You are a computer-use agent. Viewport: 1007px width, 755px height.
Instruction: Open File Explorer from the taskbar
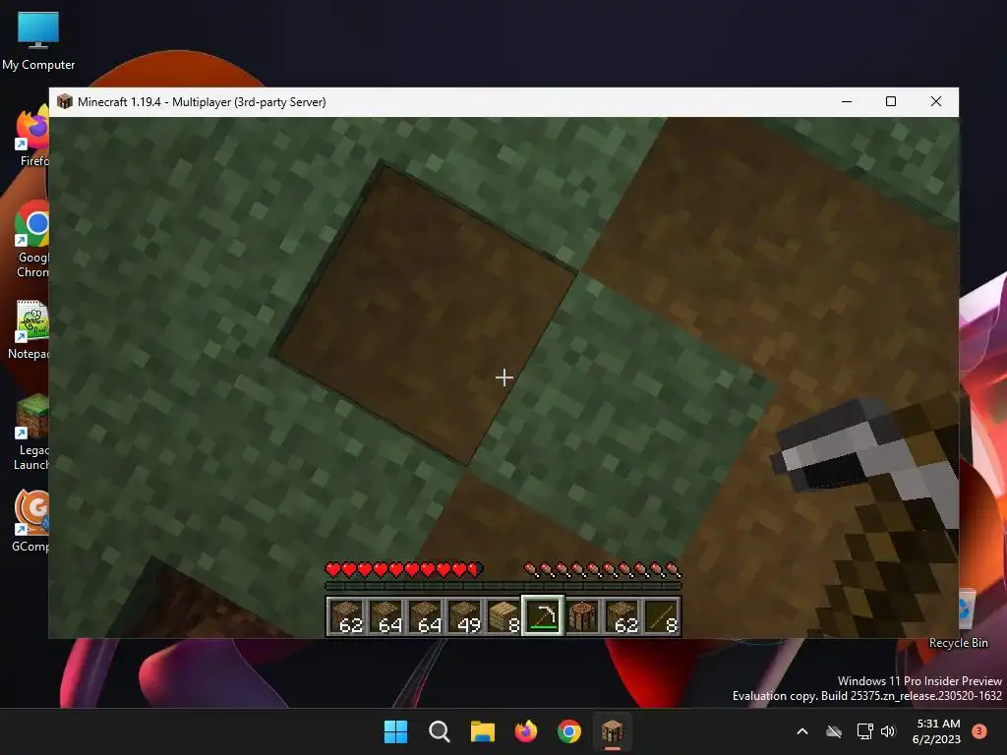[x=482, y=731]
